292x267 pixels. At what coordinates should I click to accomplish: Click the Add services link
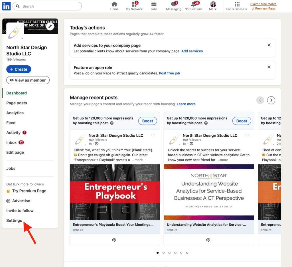click(x=192, y=51)
